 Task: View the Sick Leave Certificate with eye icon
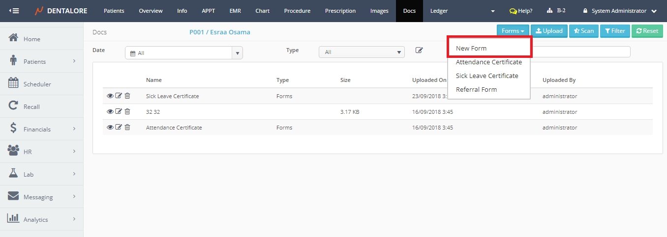[x=110, y=96]
